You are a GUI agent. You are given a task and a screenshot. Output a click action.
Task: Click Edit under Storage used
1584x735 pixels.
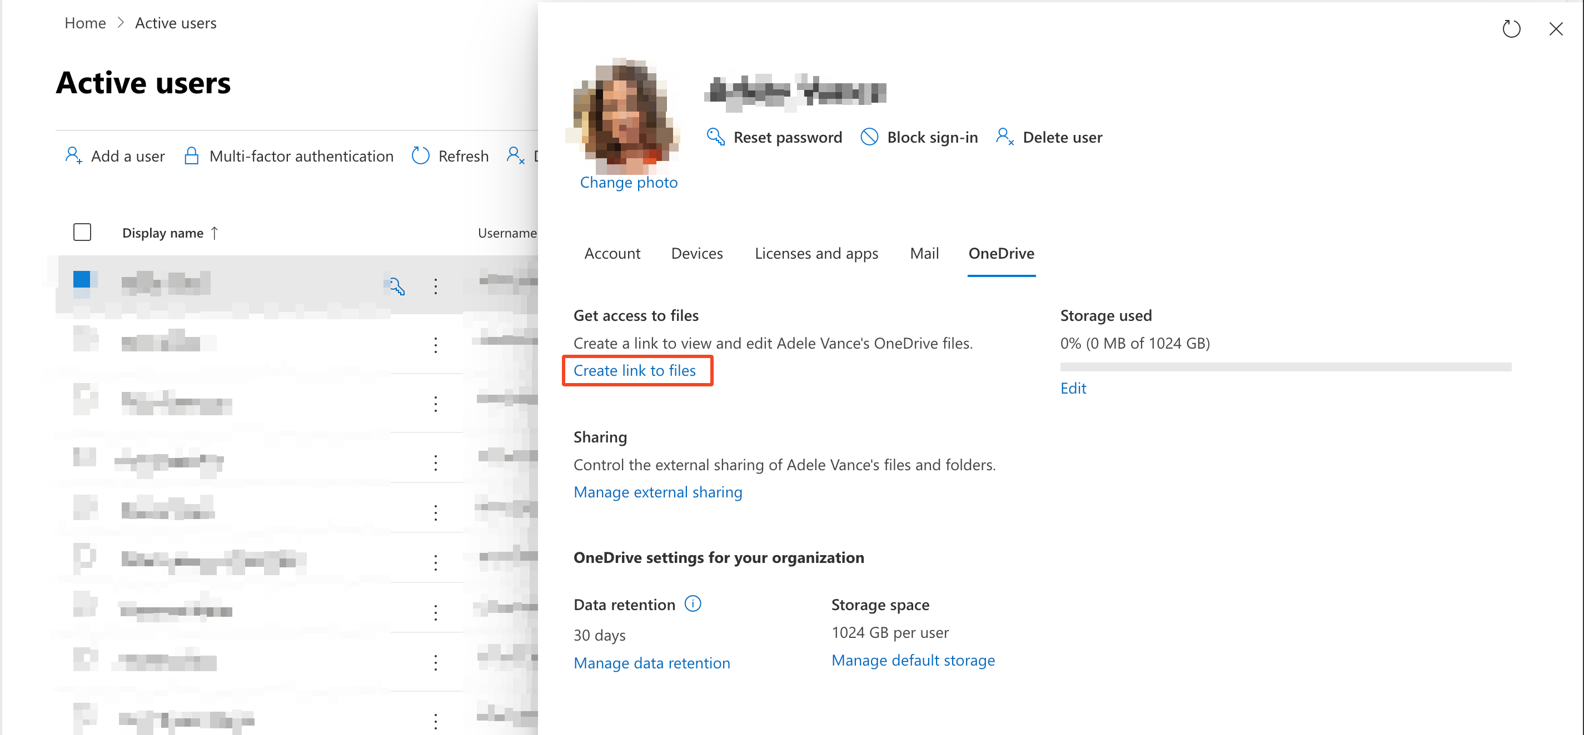point(1073,387)
